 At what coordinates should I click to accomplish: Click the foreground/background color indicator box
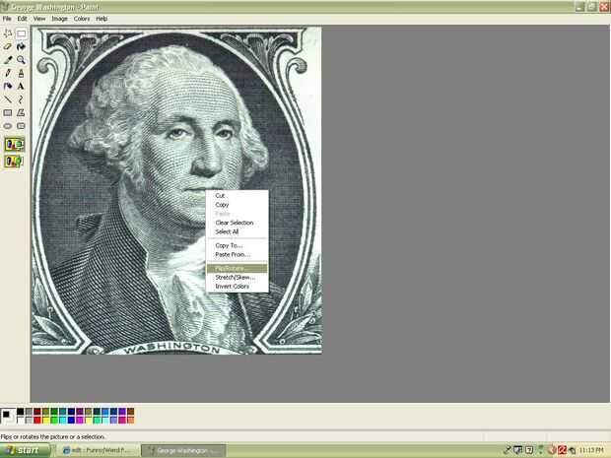[8, 416]
